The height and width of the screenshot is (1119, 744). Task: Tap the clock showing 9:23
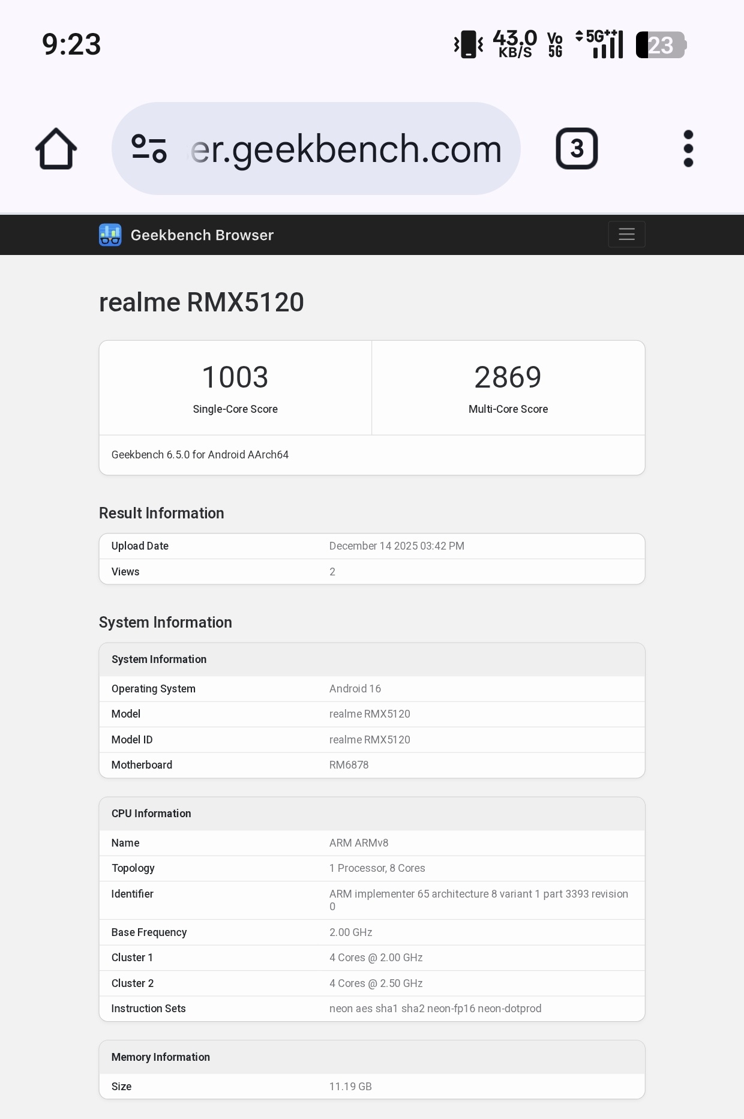(x=71, y=45)
